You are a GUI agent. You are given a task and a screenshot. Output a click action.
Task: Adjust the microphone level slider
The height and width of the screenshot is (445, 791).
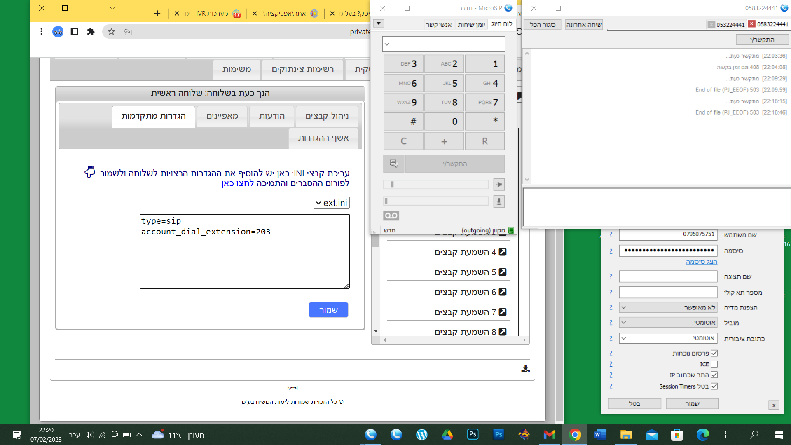[435, 201]
